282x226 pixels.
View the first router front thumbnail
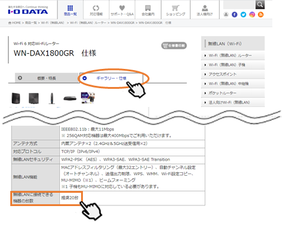(16, 98)
